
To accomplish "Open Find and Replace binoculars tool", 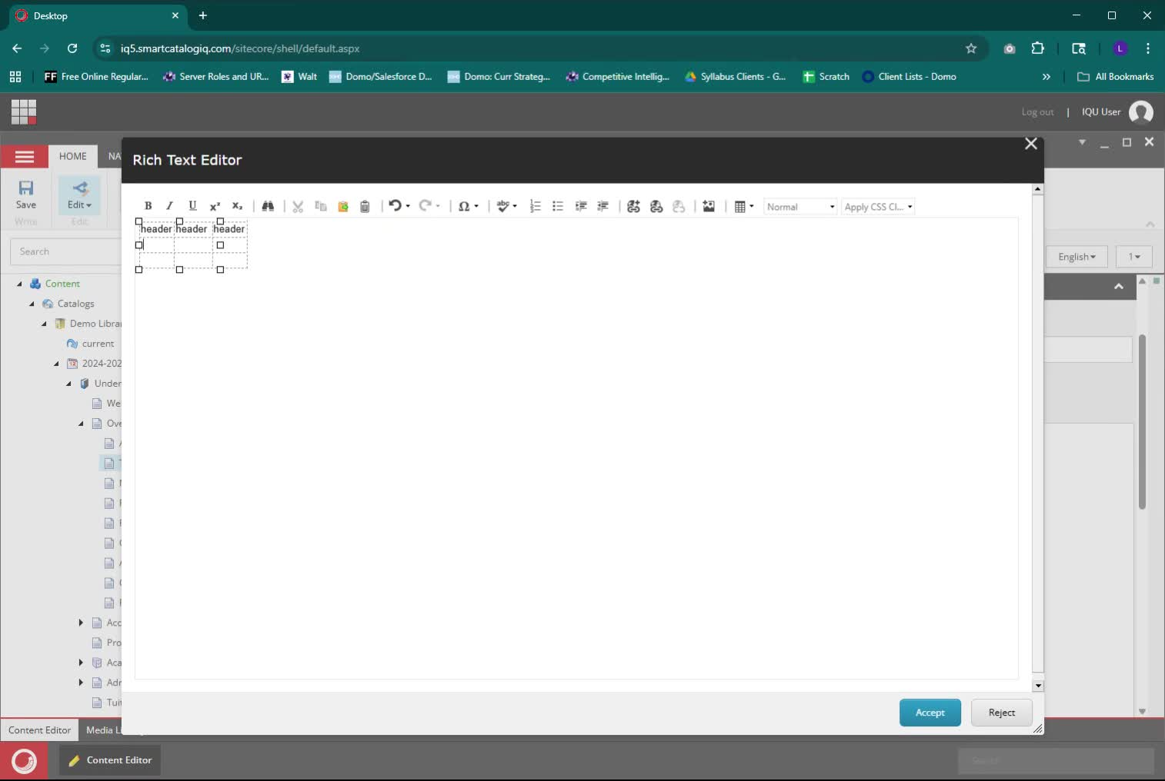I will pyautogui.click(x=268, y=206).
